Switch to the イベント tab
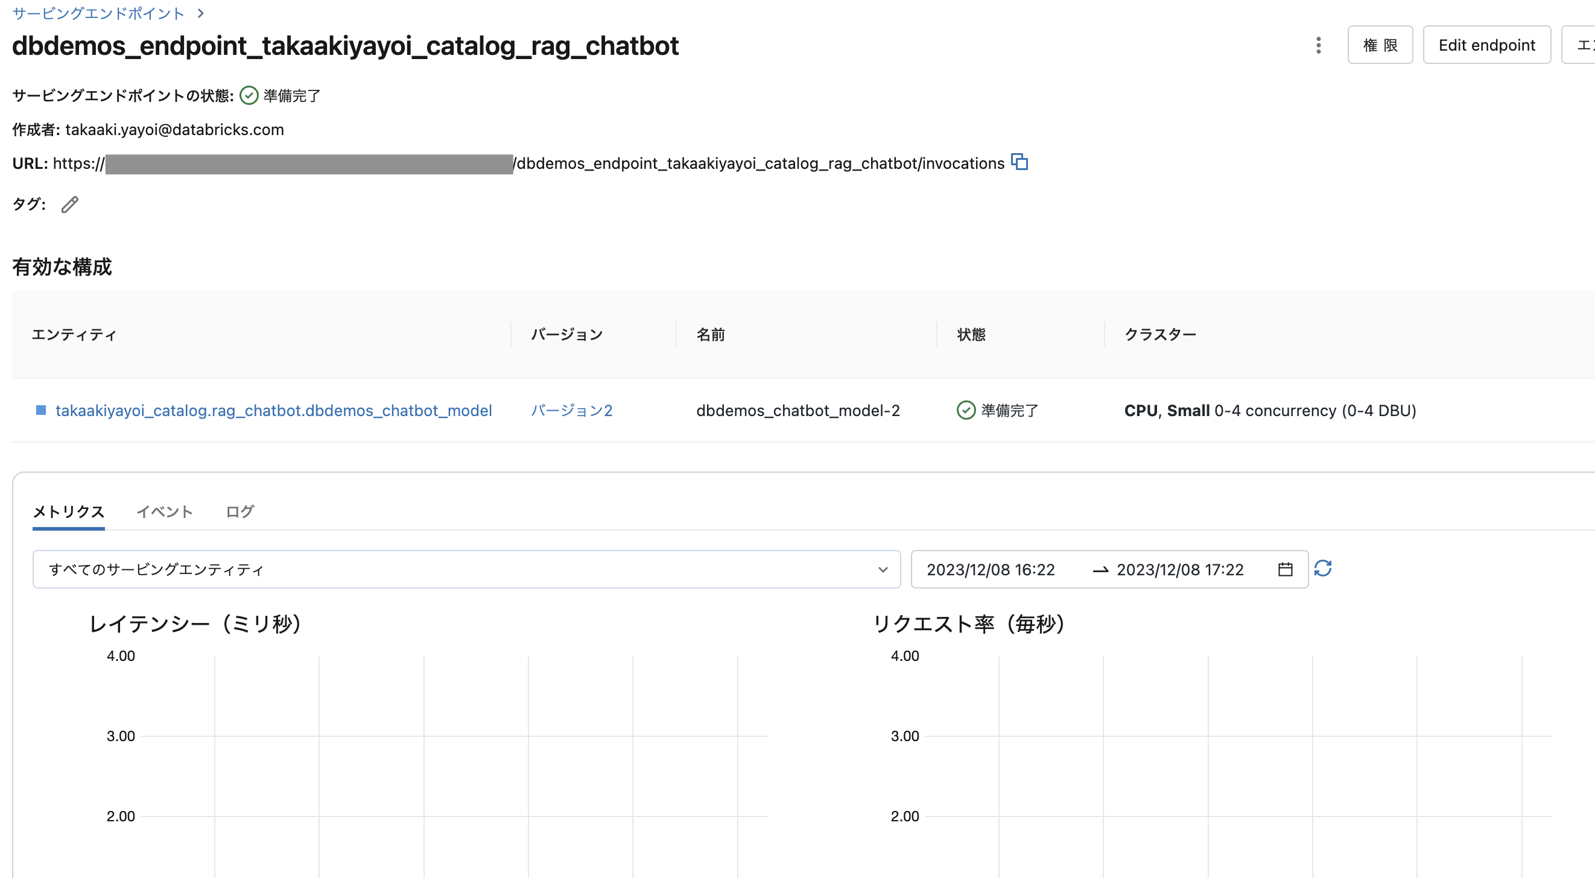This screenshot has height=878, width=1595. (x=165, y=512)
